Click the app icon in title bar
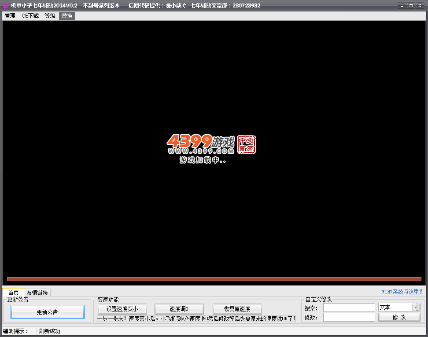 click(6, 5)
